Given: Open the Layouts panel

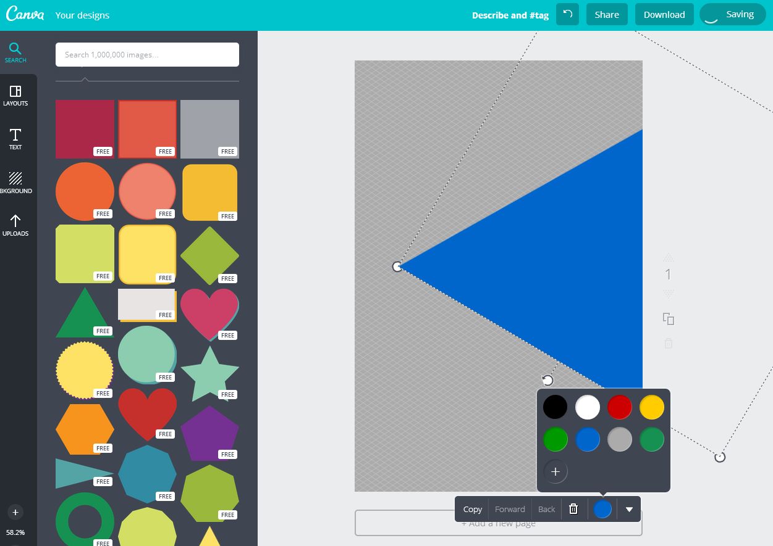Looking at the screenshot, I should tap(15, 96).
